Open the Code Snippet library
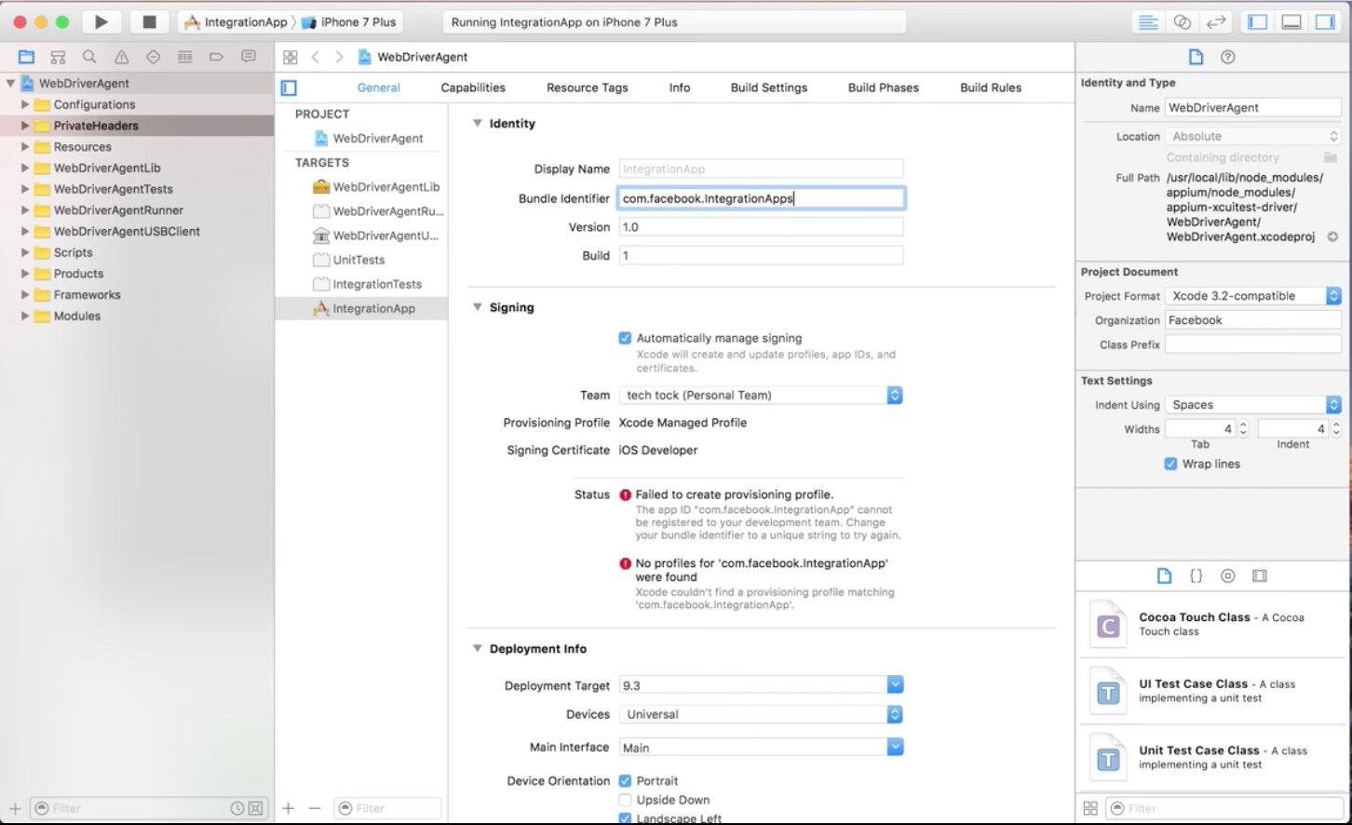This screenshot has width=1352, height=825. (x=1197, y=575)
